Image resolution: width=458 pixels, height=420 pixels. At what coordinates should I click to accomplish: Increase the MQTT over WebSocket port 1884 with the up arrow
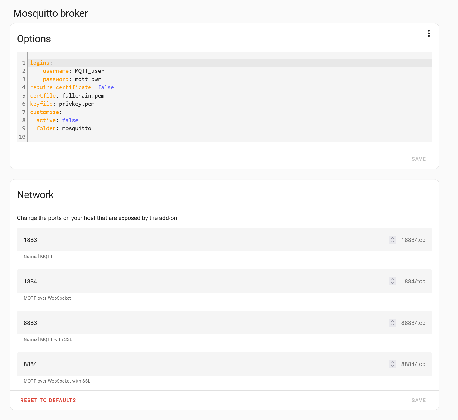click(x=392, y=279)
